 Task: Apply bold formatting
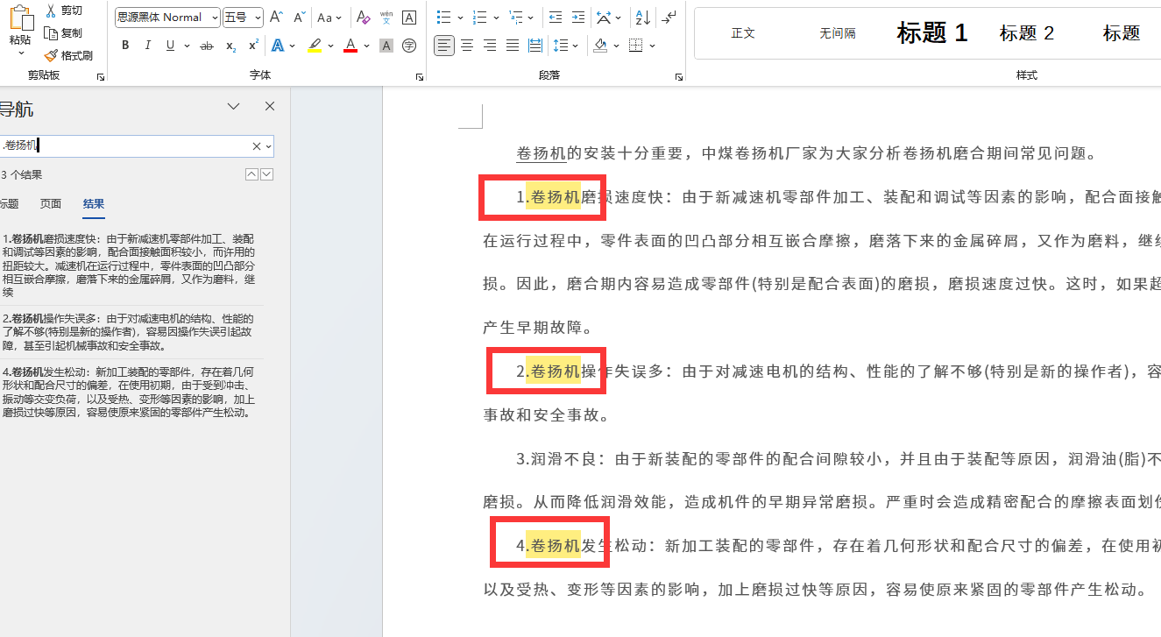click(x=125, y=45)
